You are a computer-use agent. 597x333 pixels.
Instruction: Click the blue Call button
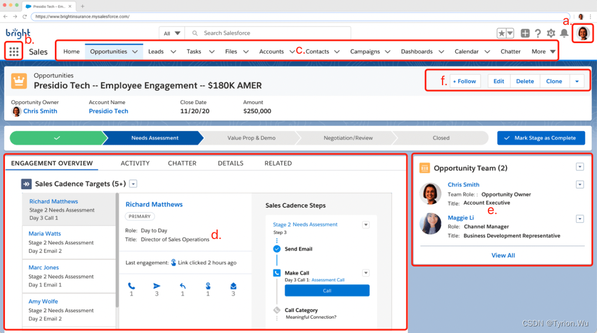[327, 290]
